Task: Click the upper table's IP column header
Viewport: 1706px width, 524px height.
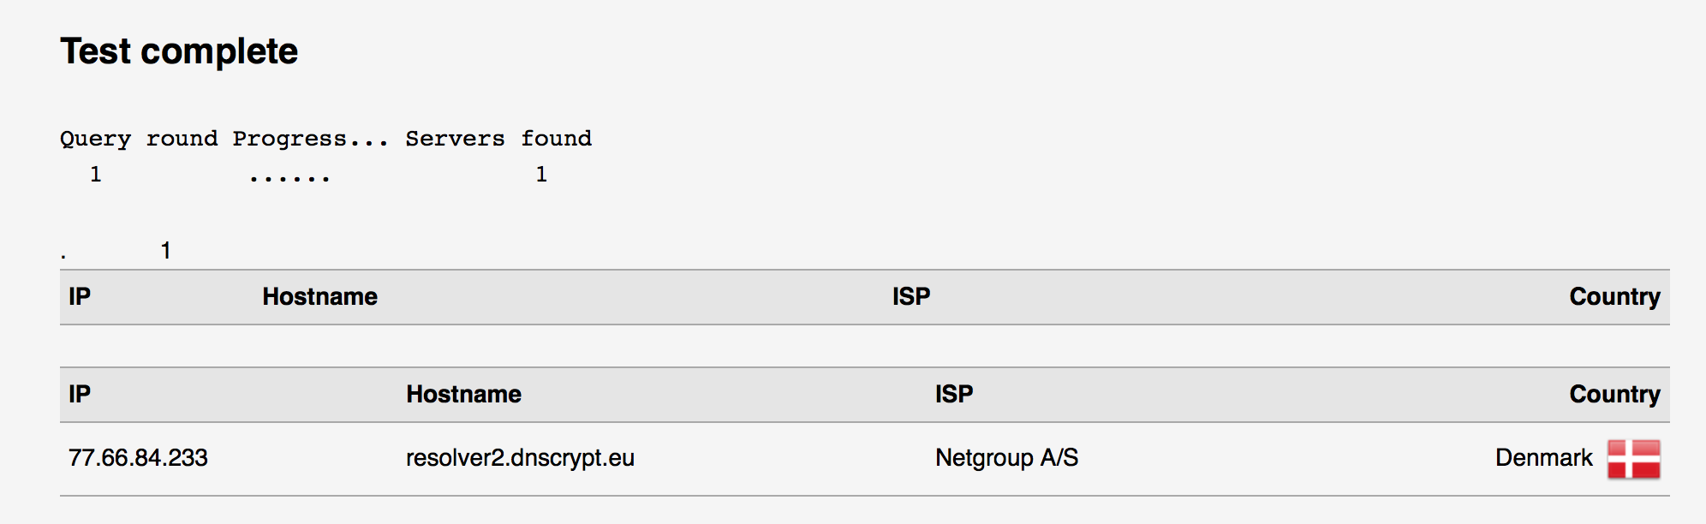Action: [x=80, y=296]
